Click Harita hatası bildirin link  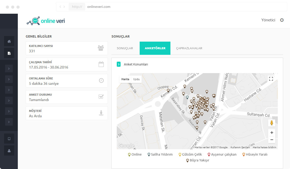[x=264, y=147]
